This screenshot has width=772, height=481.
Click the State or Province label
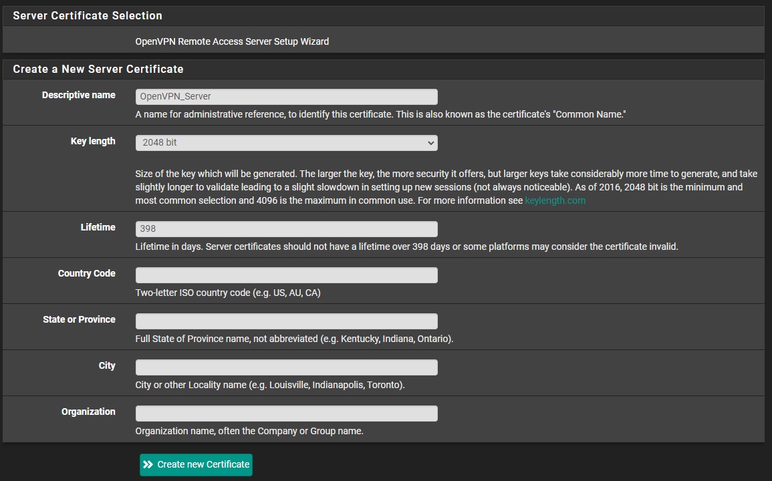(x=80, y=319)
